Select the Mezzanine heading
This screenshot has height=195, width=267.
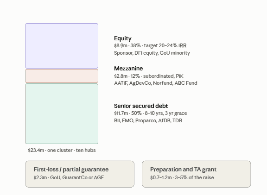(128, 69)
